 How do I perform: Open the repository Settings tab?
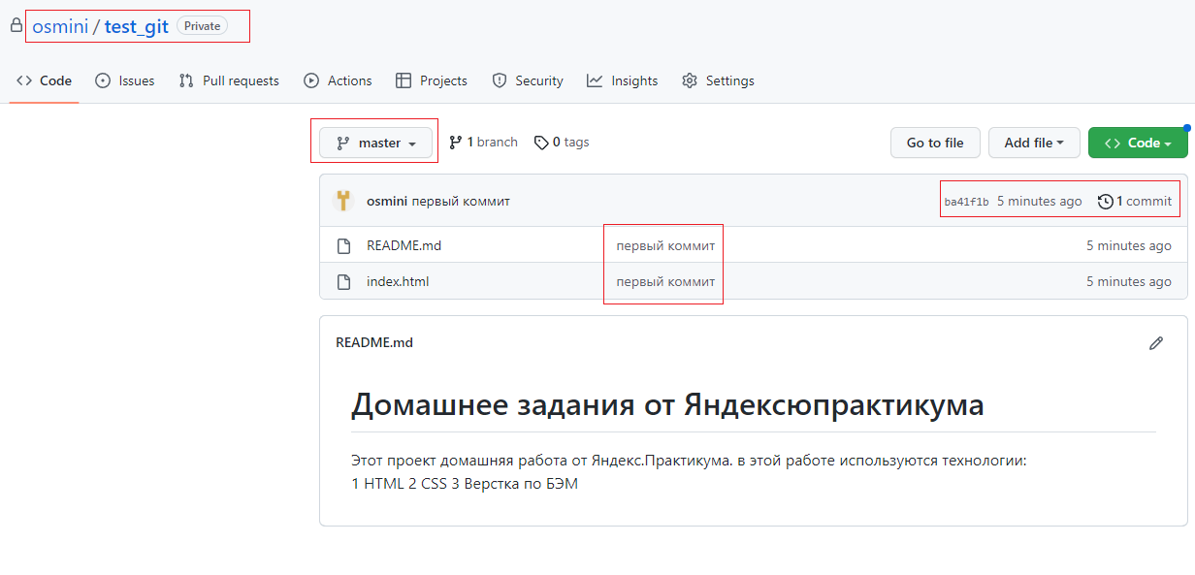[x=718, y=80]
